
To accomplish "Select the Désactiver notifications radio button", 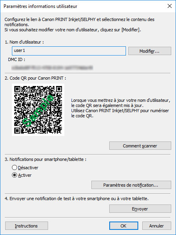I will (x=14, y=167).
